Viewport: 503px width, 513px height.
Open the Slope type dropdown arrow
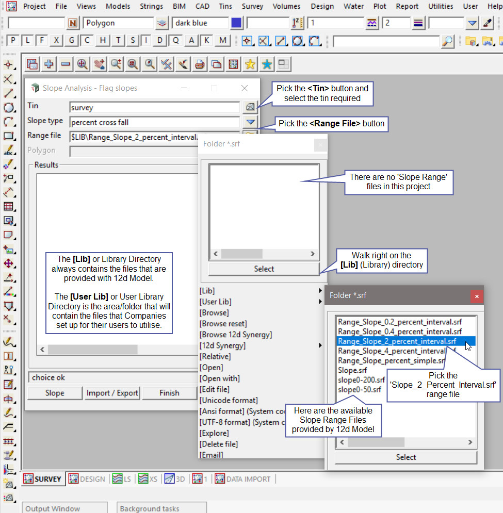click(250, 122)
